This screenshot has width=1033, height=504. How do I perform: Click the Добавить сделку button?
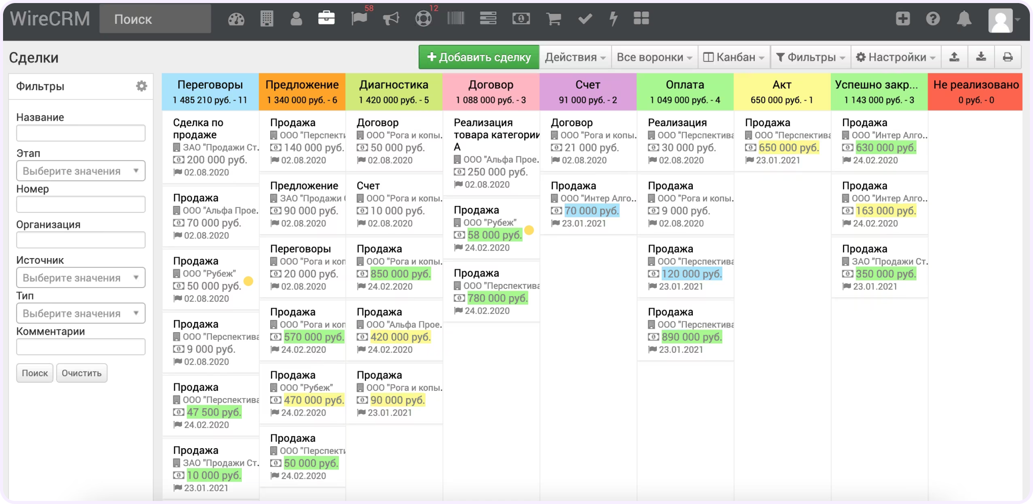[478, 57]
